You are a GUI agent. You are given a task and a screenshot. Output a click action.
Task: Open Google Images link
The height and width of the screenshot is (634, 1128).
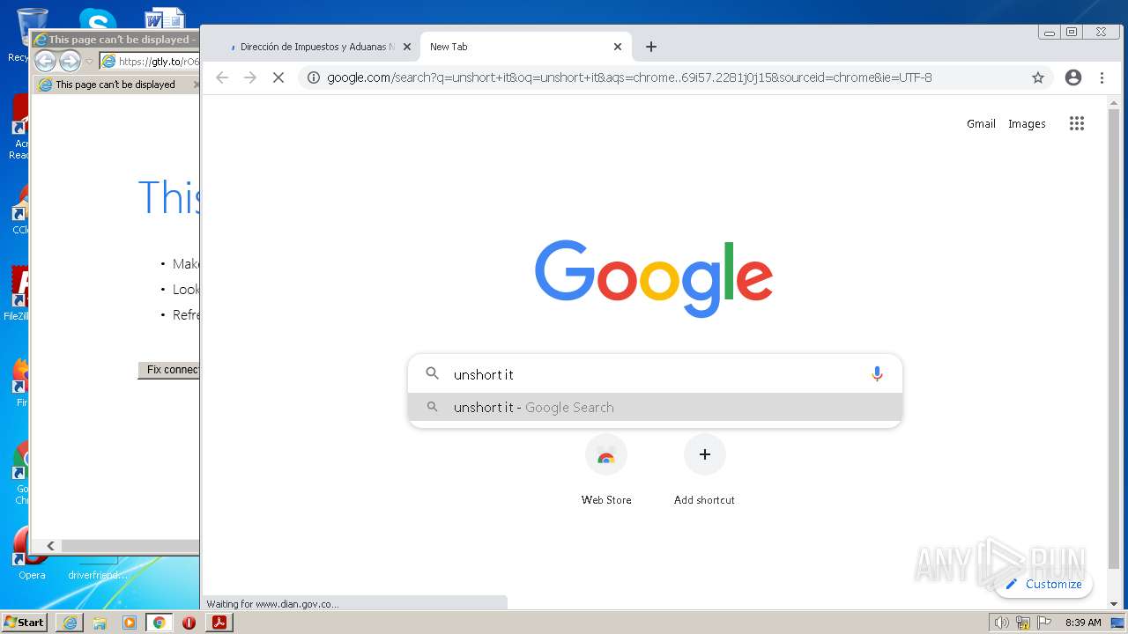pyautogui.click(x=1027, y=124)
